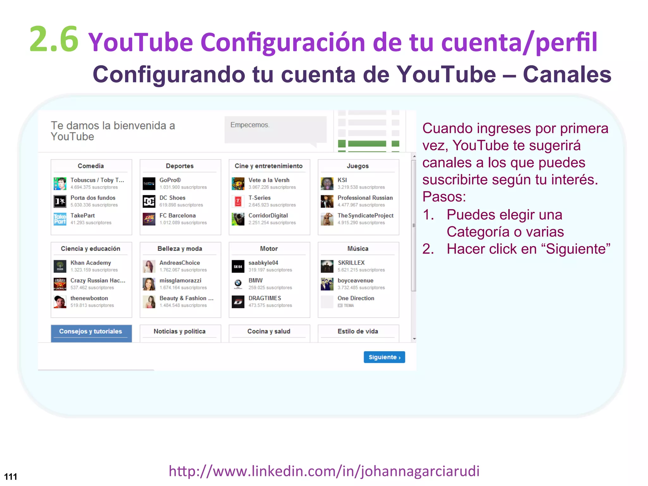Click the vertical scrollbar thumb
Viewport: 648px width, 486px height.
click(x=414, y=225)
